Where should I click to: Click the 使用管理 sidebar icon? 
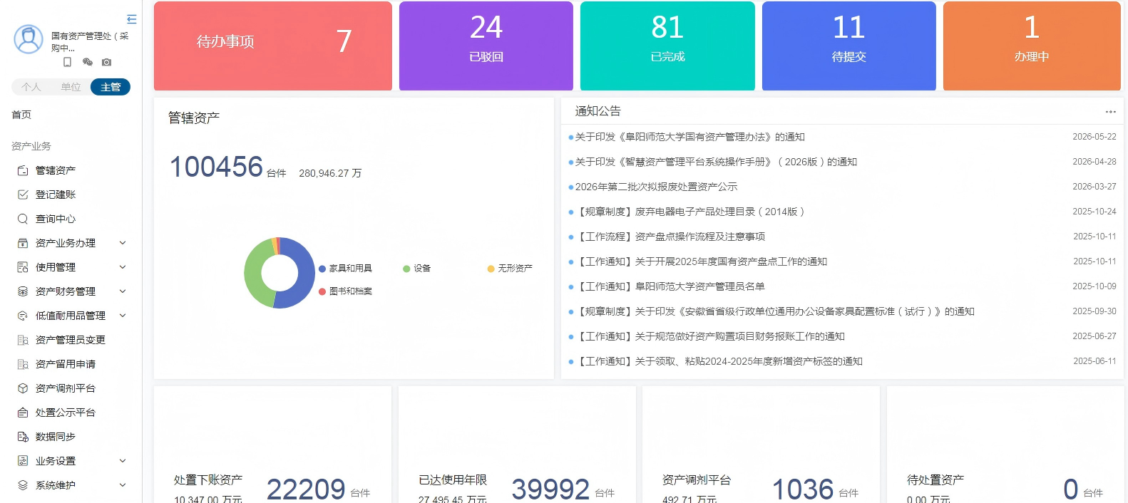pos(23,267)
